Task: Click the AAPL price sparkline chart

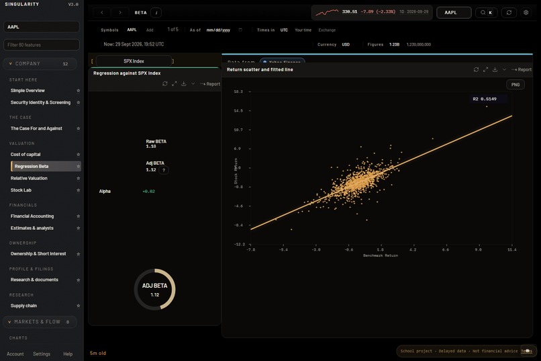Action: coord(327,12)
